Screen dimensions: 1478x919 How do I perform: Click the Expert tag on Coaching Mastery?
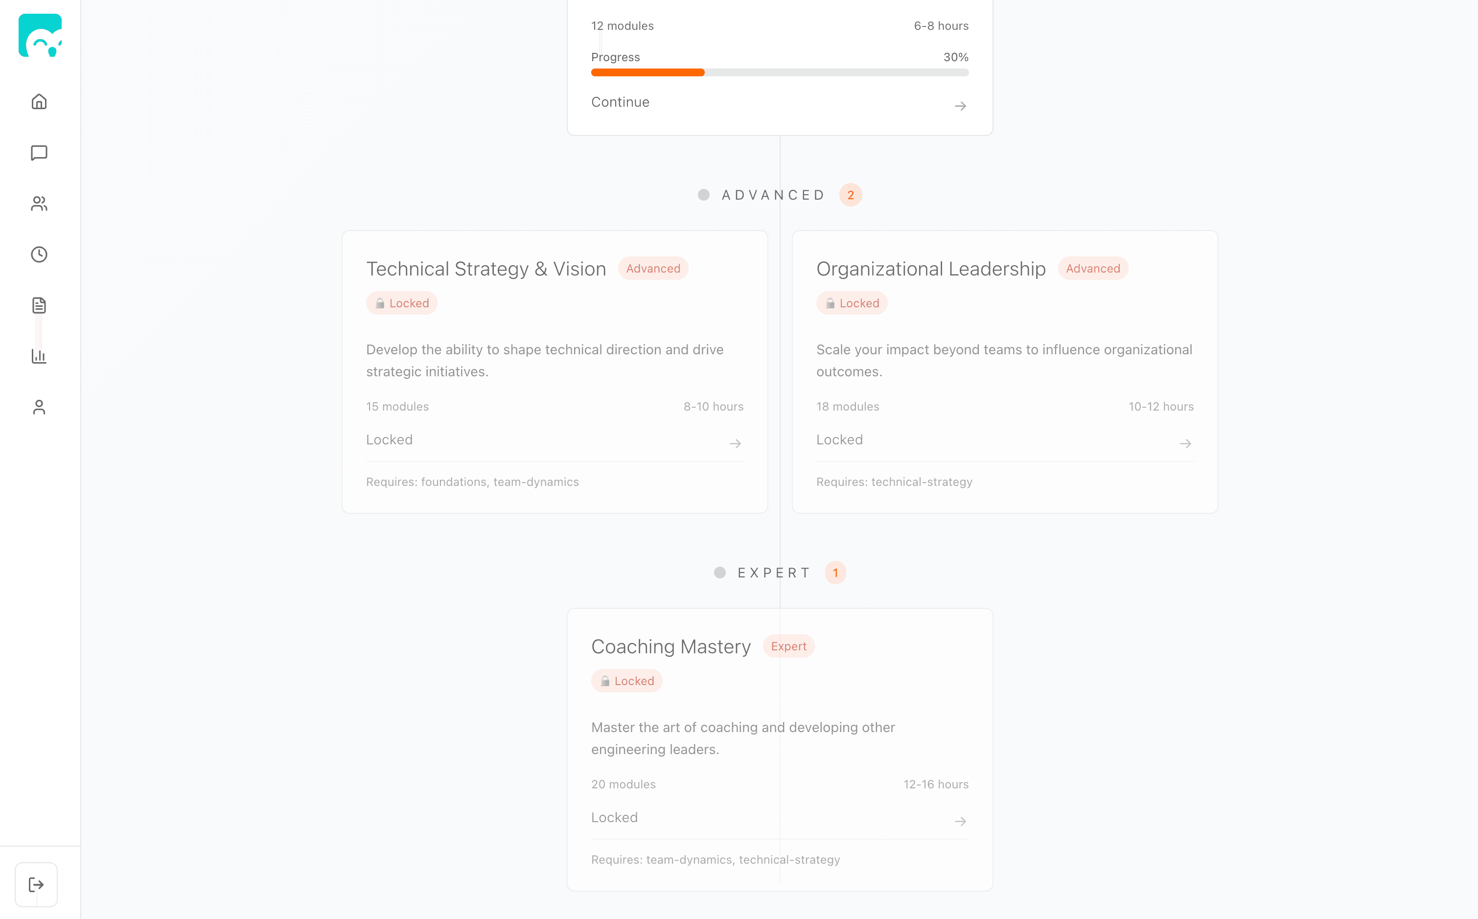click(x=788, y=646)
